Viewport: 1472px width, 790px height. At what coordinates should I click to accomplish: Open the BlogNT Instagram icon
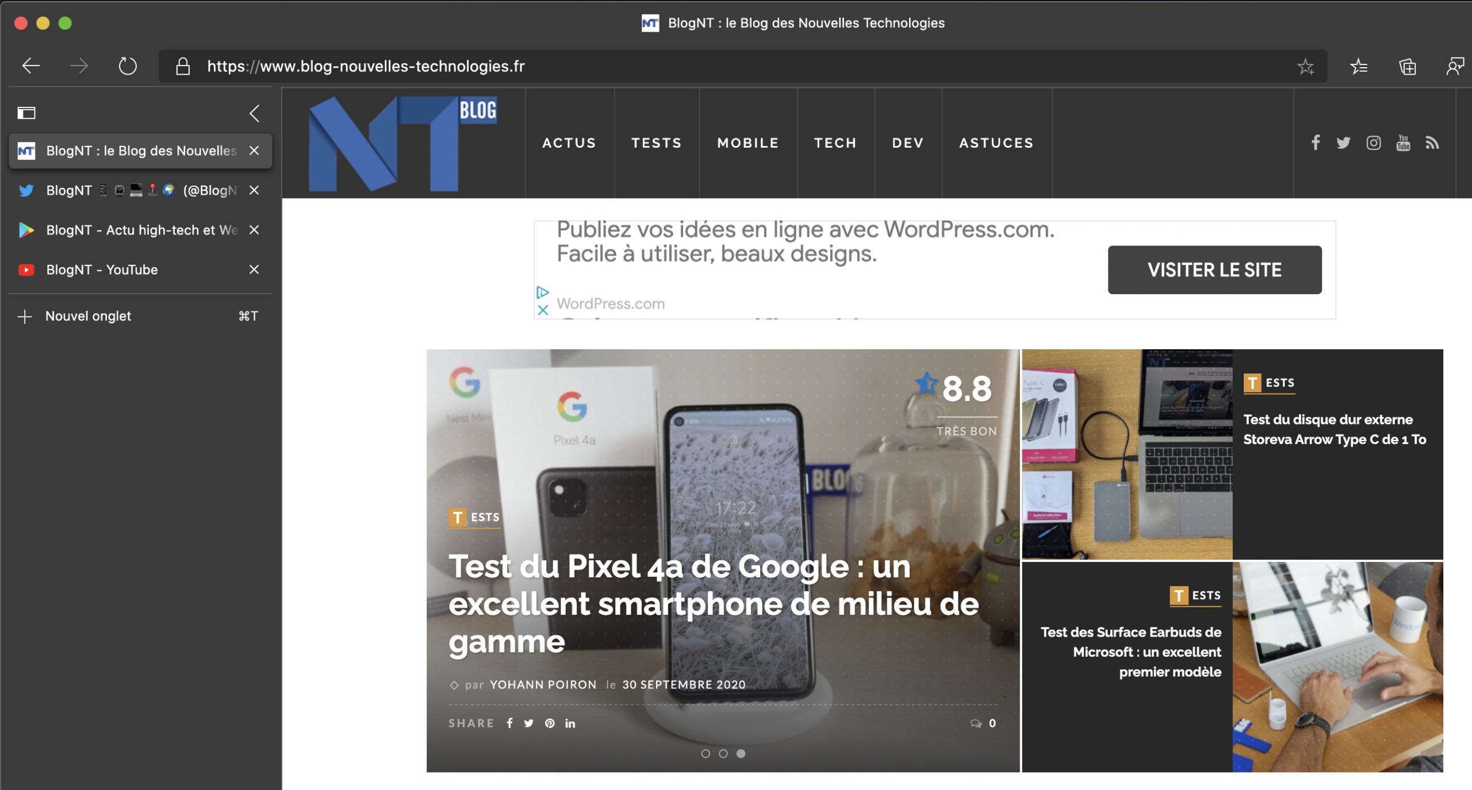[1373, 142]
